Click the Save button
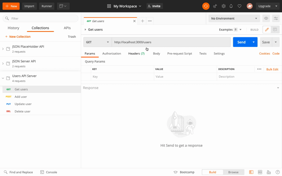The image size is (282, 176). (x=266, y=42)
